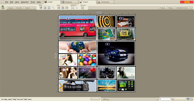The width and height of the screenshot is (194, 101).
Task: Select the blue sports car photo numbered 4
Action: [x=116, y=54]
